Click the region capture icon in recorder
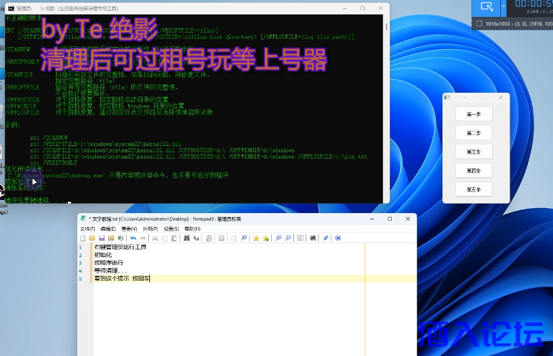This screenshot has height=356, width=553. tap(486, 7)
